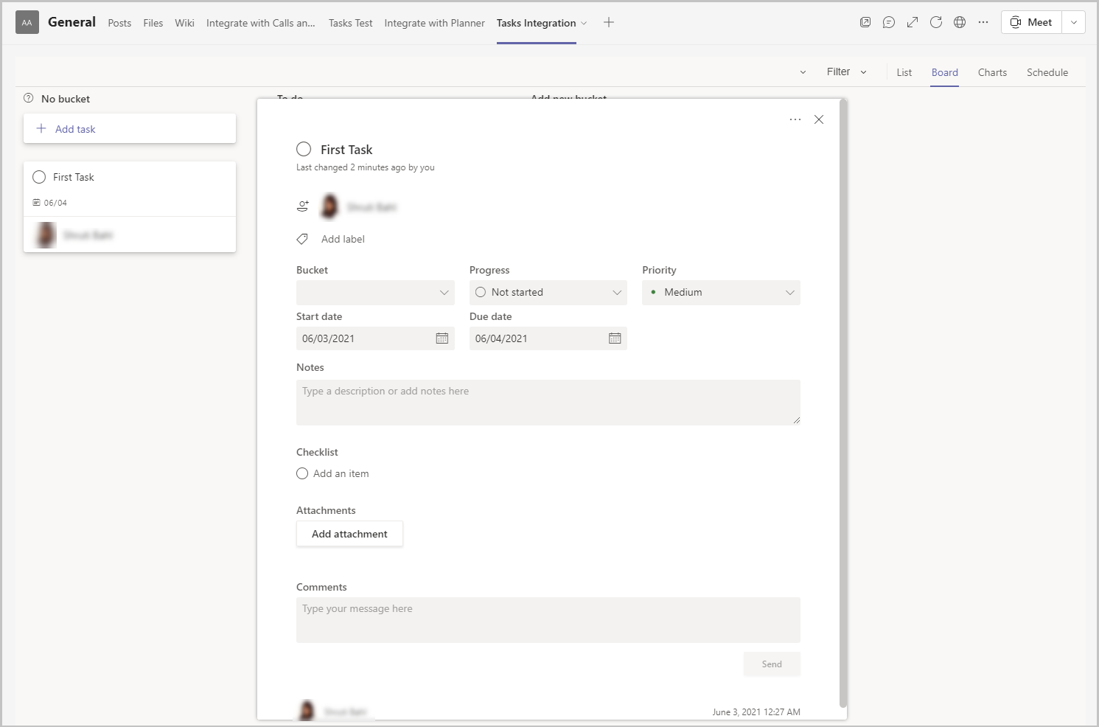The height and width of the screenshot is (727, 1099).
Task: Switch to the List view
Action: point(904,72)
